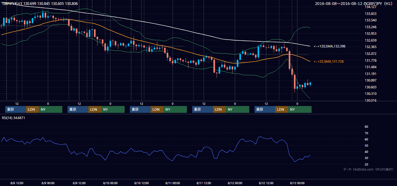Click the 132.953 price axis value
397x186 pixels.
point(370,33)
